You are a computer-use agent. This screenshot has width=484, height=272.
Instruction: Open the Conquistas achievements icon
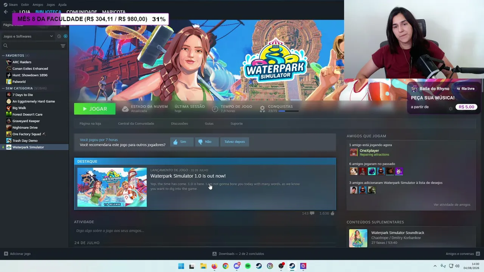pos(262,109)
